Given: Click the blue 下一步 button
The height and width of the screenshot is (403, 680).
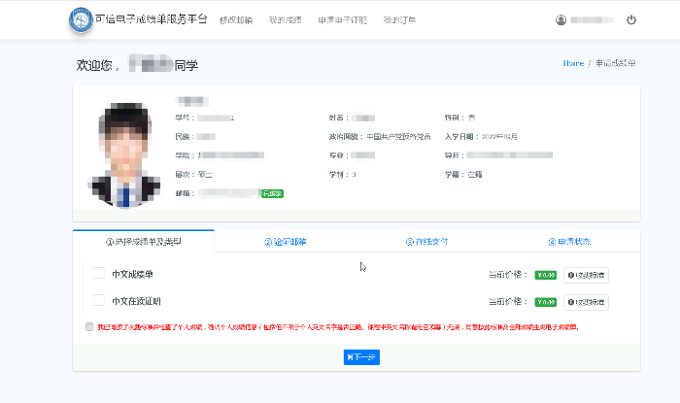Looking at the screenshot, I should point(361,357).
